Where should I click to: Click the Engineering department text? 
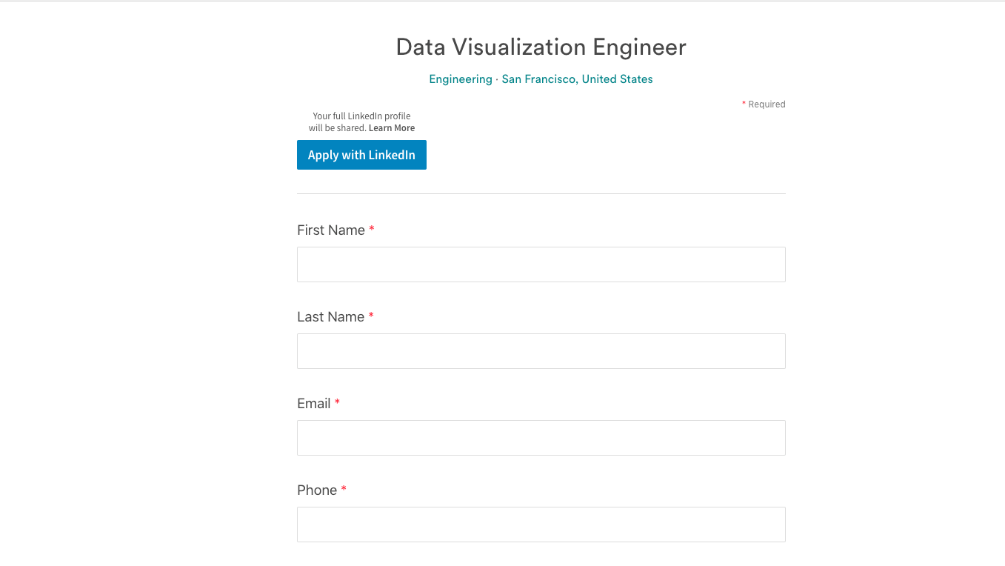pyautogui.click(x=460, y=79)
